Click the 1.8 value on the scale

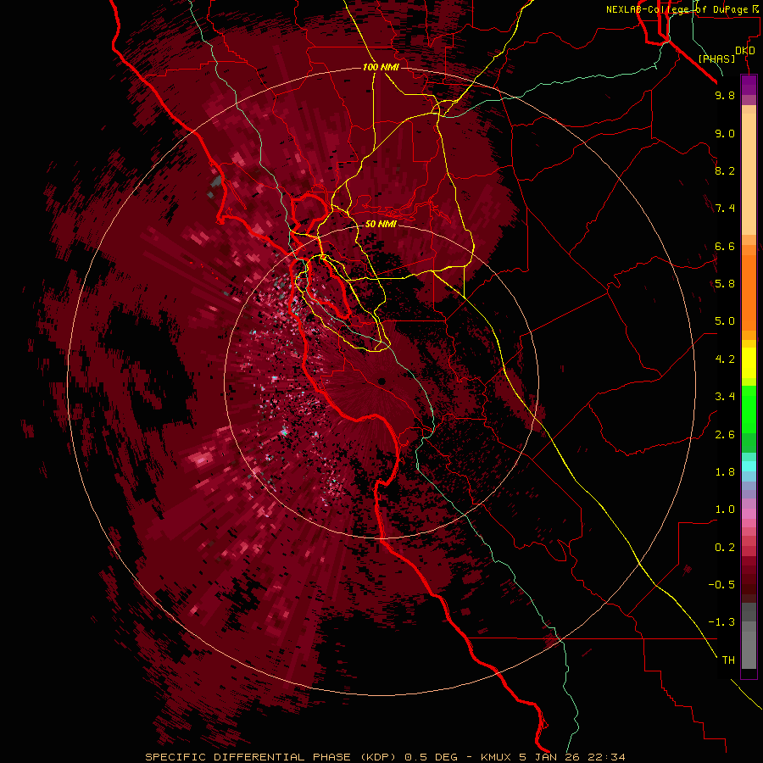pos(725,472)
